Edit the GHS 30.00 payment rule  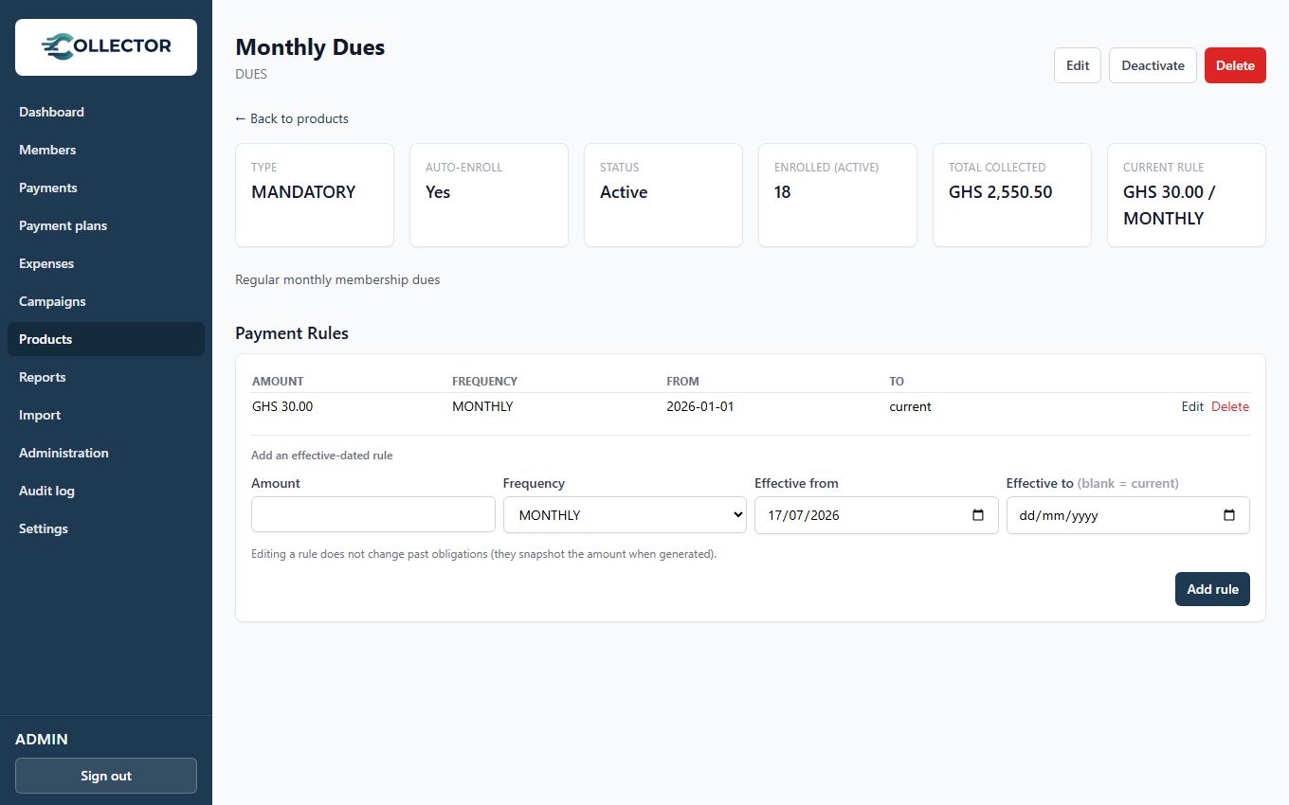(x=1192, y=406)
